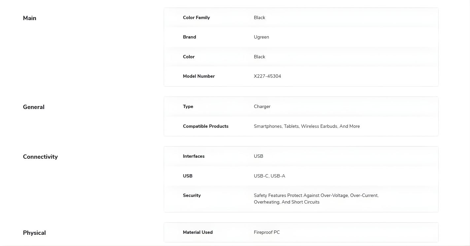The image size is (470, 246).
Task: Click the Security label
Action: pyautogui.click(x=192, y=195)
